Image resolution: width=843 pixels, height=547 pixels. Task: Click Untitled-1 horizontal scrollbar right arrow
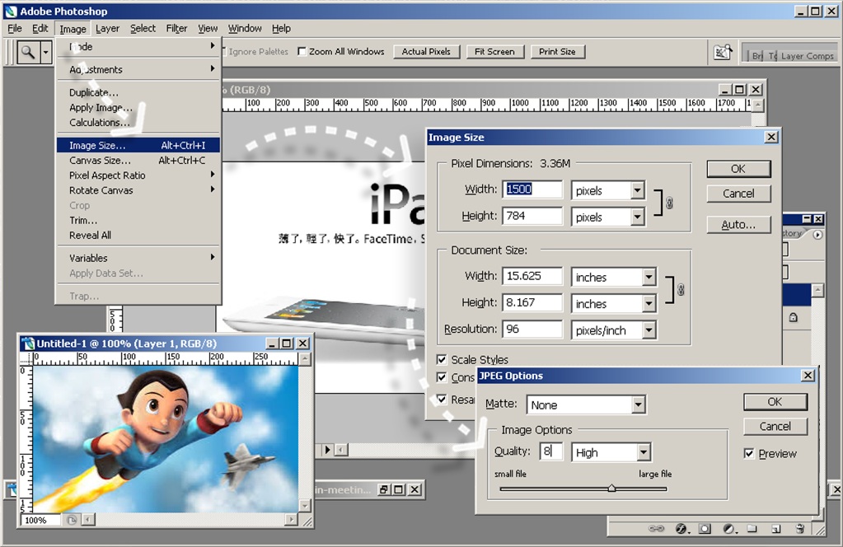[291, 520]
